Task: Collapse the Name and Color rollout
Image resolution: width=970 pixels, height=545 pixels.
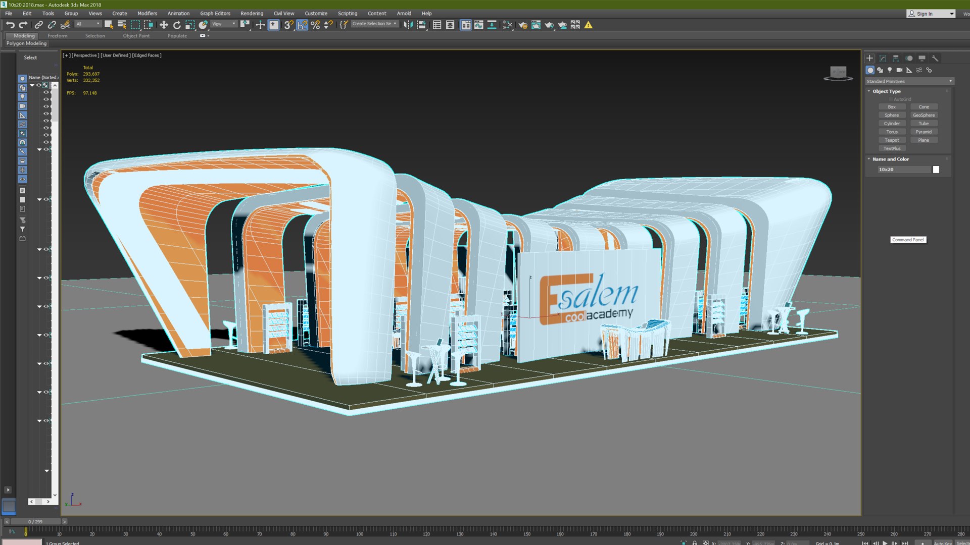Action: [869, 159]
